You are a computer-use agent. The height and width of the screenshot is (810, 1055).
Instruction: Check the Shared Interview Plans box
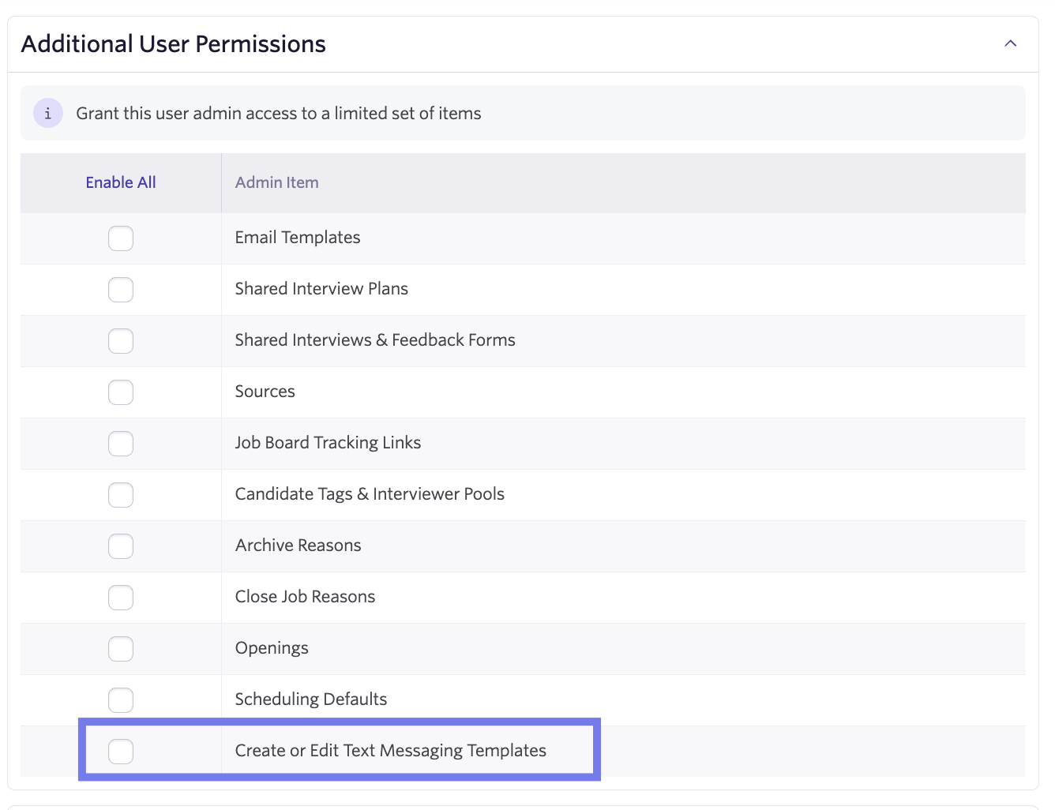[x=121, y=290]
